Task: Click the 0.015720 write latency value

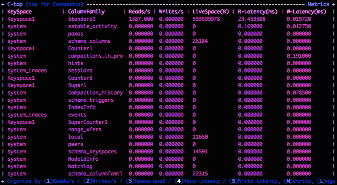Action: [299, 19]
